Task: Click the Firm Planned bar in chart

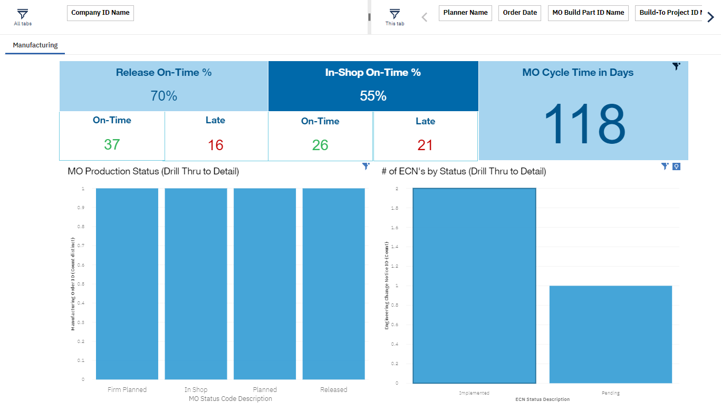Action: tap(127, 283)
